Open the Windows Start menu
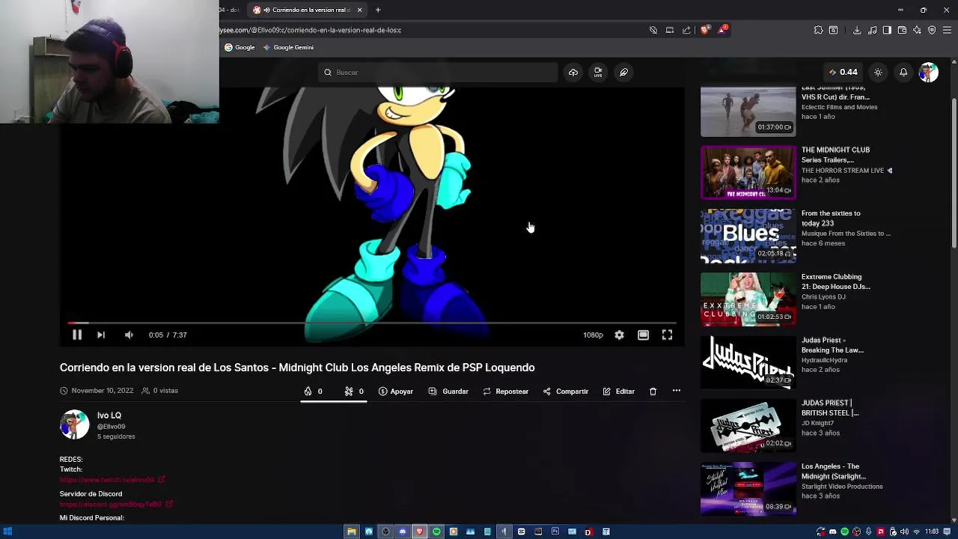Viewport: 958px width, 539px height. 7,532
